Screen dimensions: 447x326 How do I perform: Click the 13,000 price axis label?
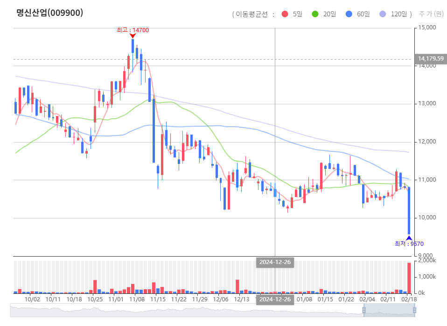point(427,103)
